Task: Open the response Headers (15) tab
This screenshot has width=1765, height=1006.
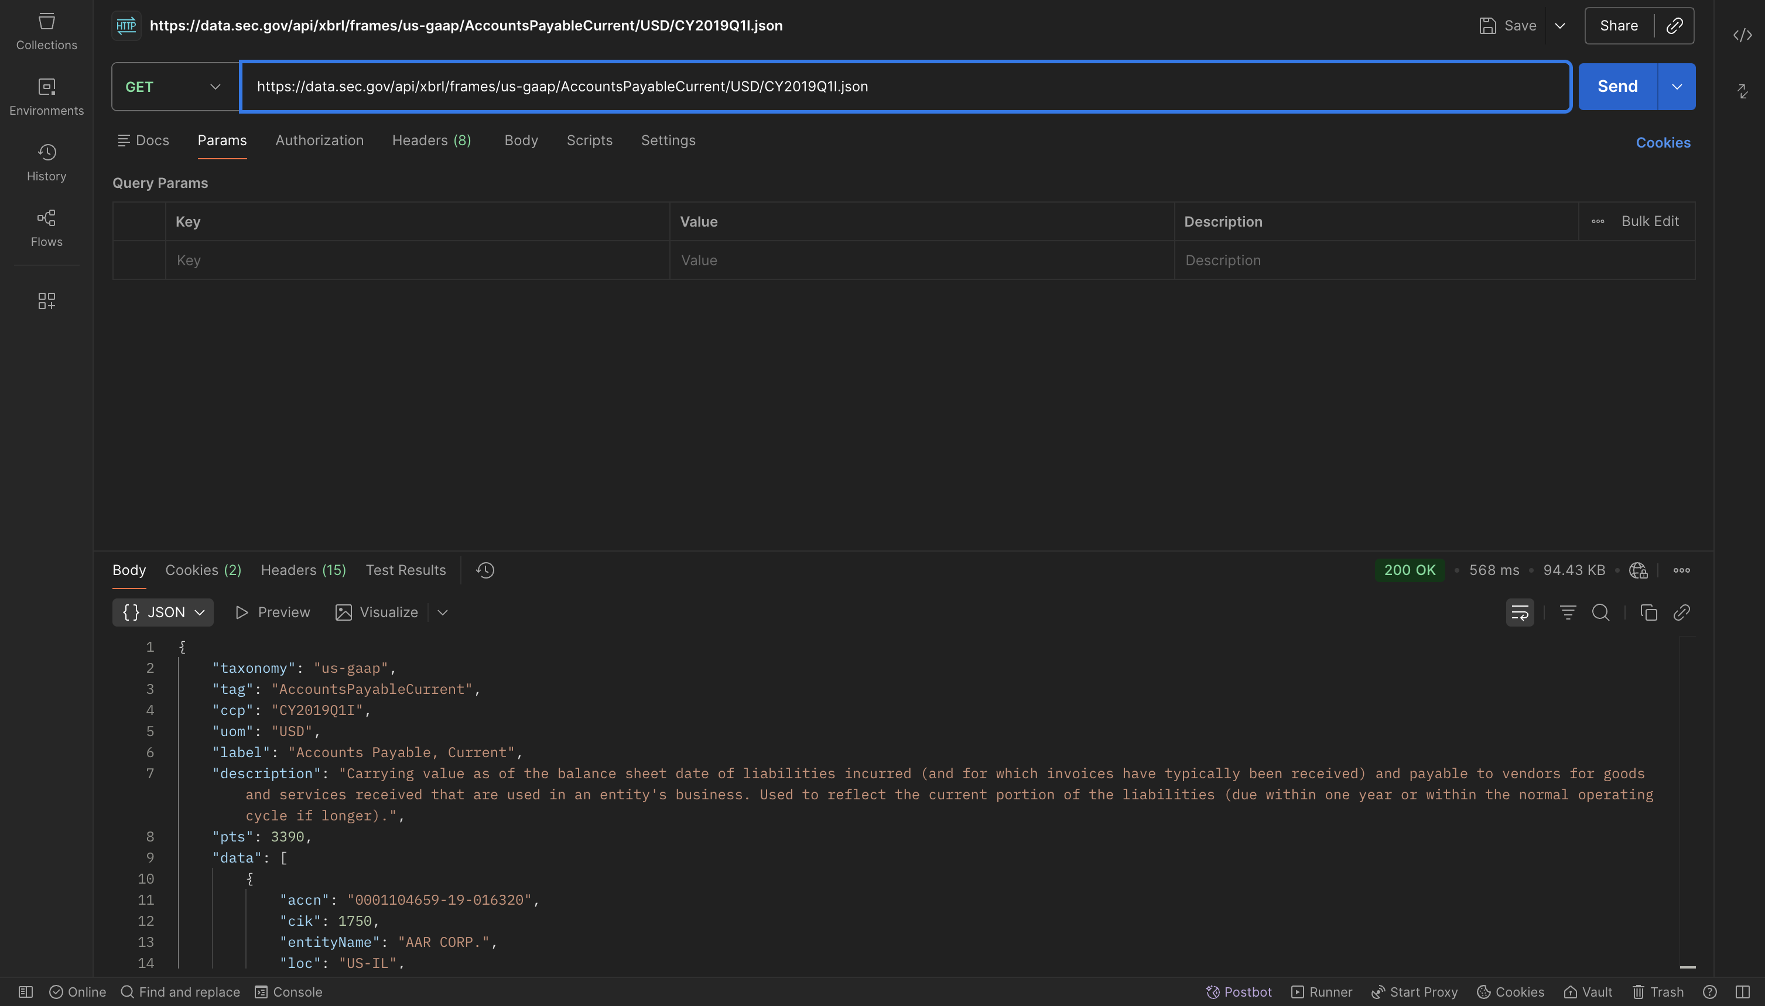Action: click(303, 570)
